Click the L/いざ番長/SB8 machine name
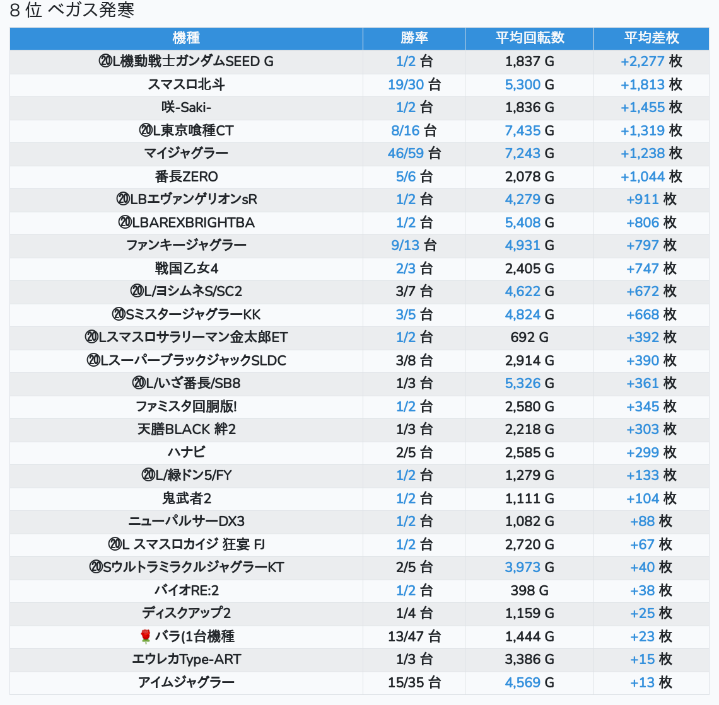The image size is (719, 705). 186,384
